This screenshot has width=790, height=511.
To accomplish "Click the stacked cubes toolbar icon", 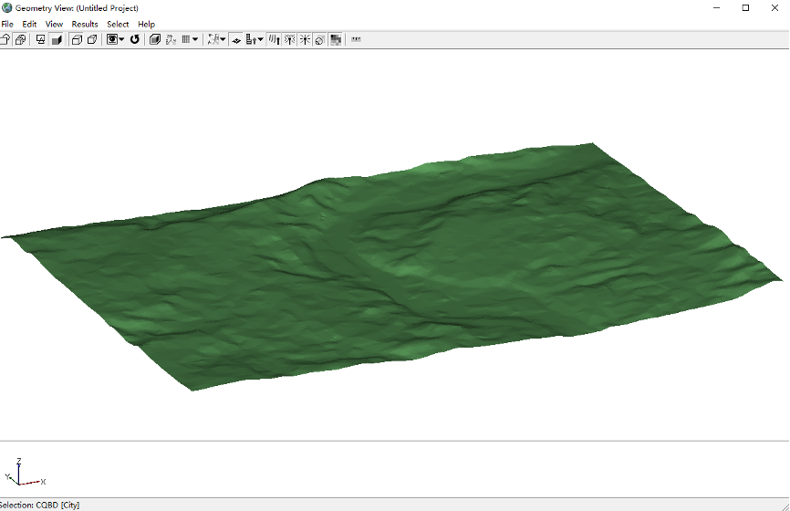I will click(19, 39).
